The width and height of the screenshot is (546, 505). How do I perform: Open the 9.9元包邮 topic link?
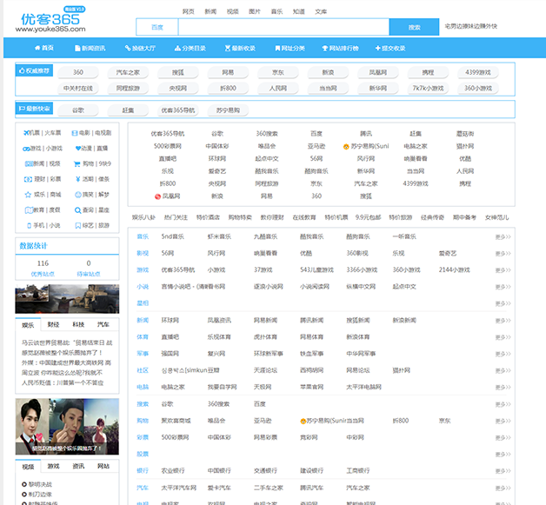(368, 217)
